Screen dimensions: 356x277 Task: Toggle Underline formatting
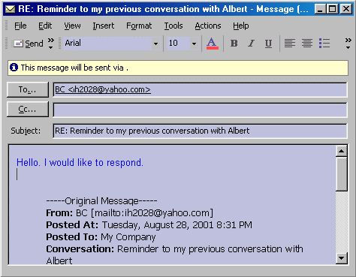pyautogui.click(x=268, y=44)
